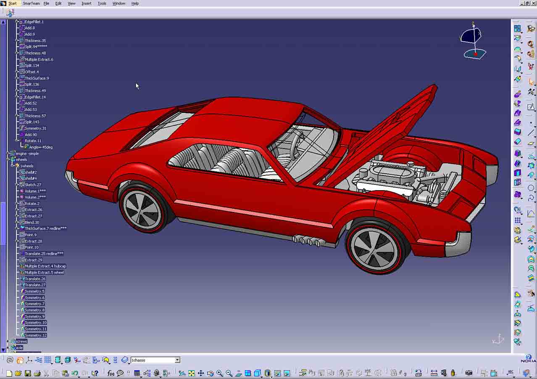Click the Formula f(x) icon
537x379 pixels.
coord(111,373)
